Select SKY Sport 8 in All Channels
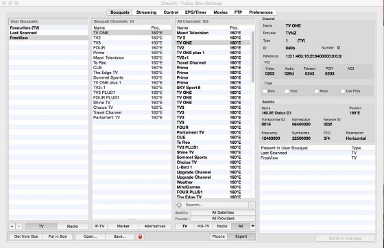 point(213,88)
